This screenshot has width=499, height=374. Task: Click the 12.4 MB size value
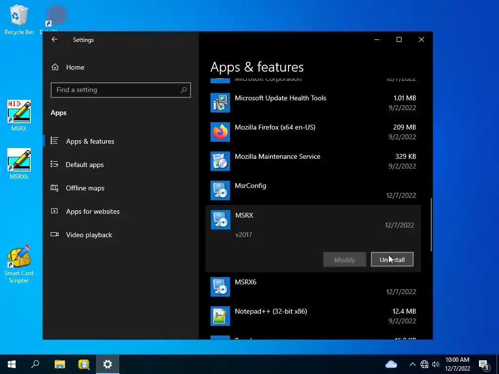point(404,311)
